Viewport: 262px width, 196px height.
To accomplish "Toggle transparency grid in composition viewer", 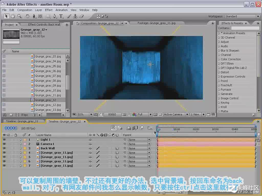I will point(160,115).
